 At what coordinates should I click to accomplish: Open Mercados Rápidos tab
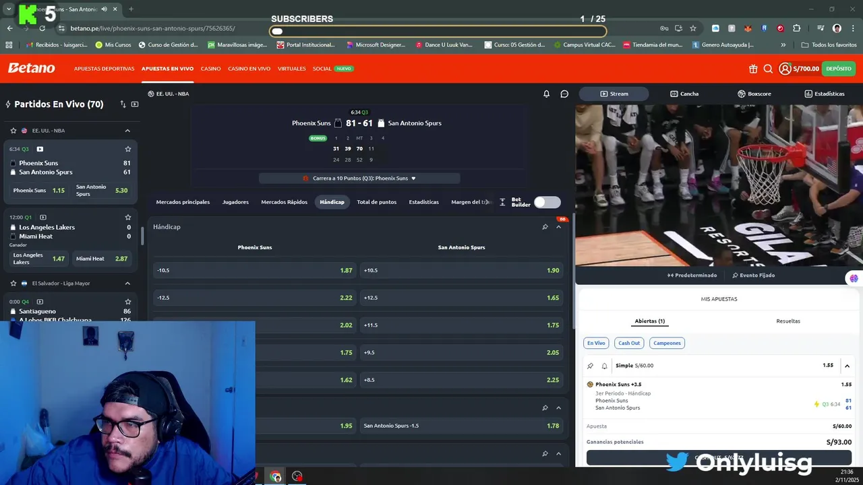(x=284, y=202)
